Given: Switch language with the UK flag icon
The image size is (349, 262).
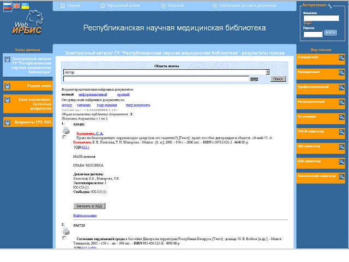Looking at the screenshot, I should tap(16, 6).
